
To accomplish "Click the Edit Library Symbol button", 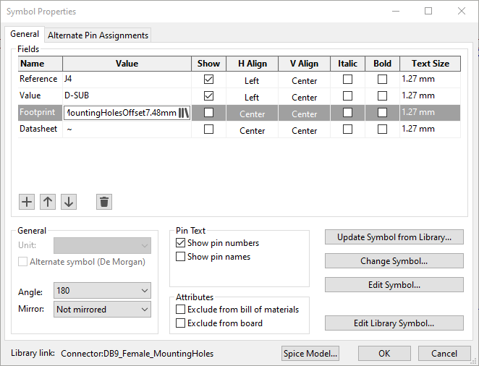I will click(x=394, y=323).
